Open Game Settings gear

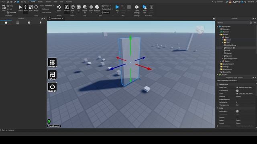[137, 9]
